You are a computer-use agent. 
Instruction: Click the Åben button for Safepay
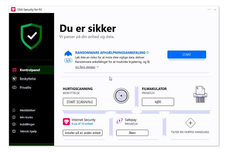pyautogui.click(x=132, y=133)
